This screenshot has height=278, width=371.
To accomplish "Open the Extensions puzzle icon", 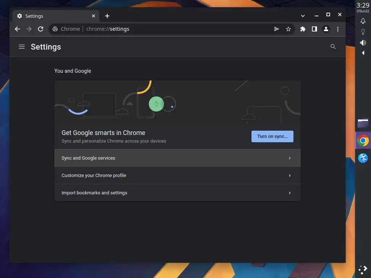I will (303, 29).
